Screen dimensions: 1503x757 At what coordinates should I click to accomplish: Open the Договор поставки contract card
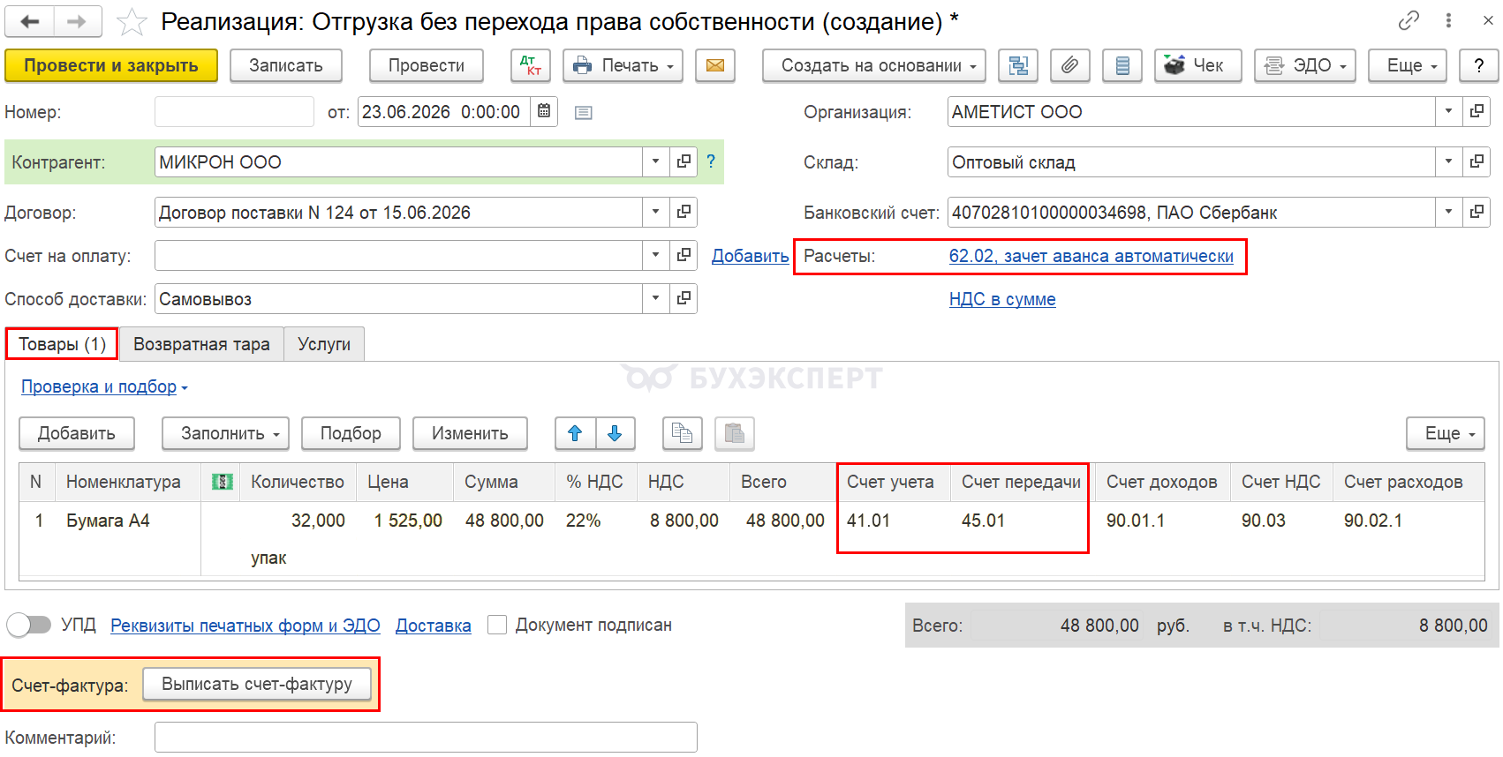[684, 212]
